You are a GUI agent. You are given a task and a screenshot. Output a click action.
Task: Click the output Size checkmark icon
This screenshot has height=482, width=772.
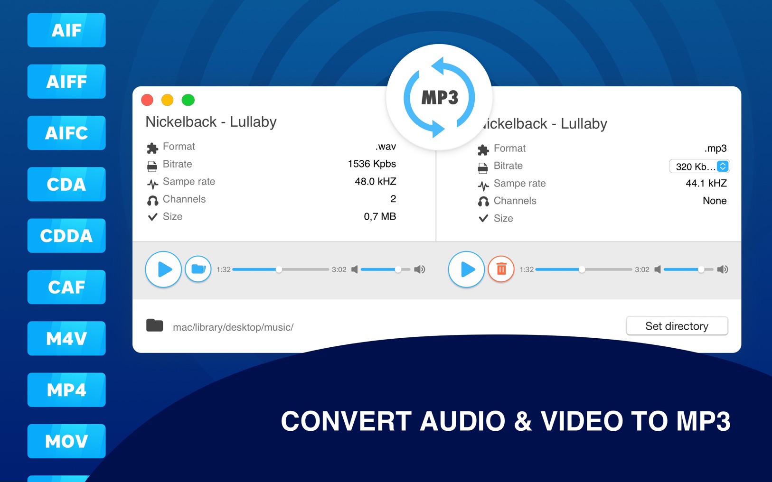(483, 219)
